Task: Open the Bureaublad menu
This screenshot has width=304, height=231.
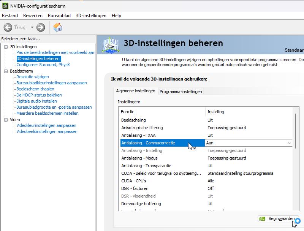Action: pos(59,16)
